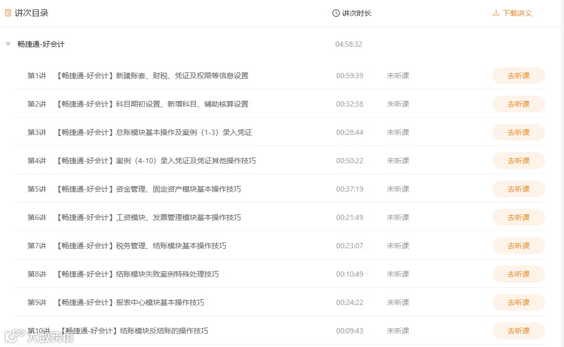Image resolution: width=564 pixels, height=347 pixels.
Task: Click the duration 00:09:43
Action: (x=350, y=331)
